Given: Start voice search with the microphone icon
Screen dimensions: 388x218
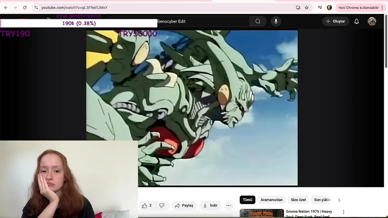Looking at the screenshot, I should tap(276, 21).
